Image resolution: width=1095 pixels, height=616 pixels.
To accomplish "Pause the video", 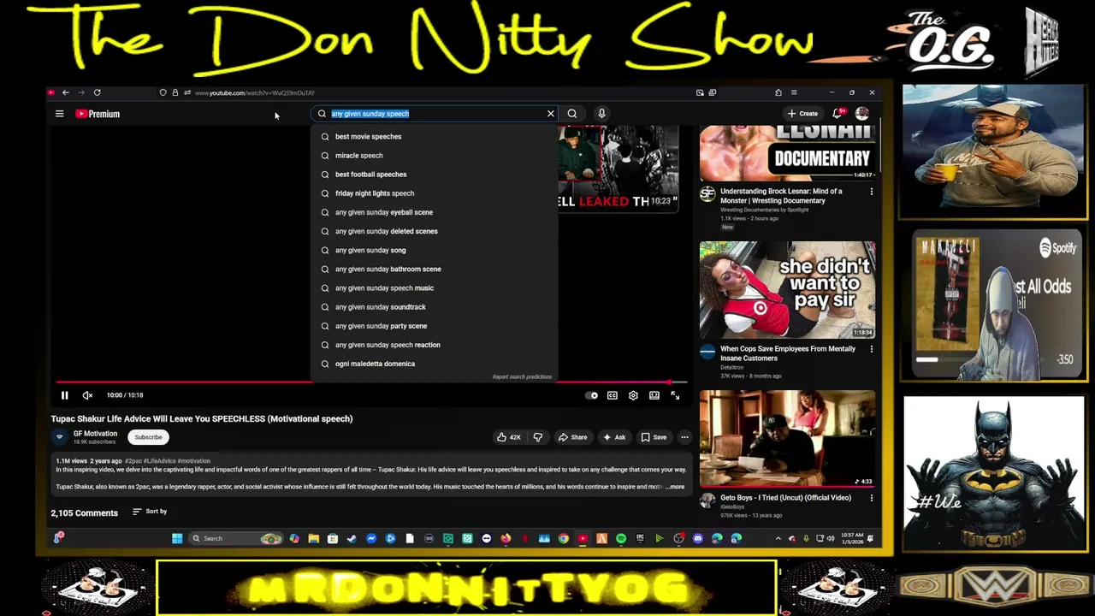I will 64,395.
